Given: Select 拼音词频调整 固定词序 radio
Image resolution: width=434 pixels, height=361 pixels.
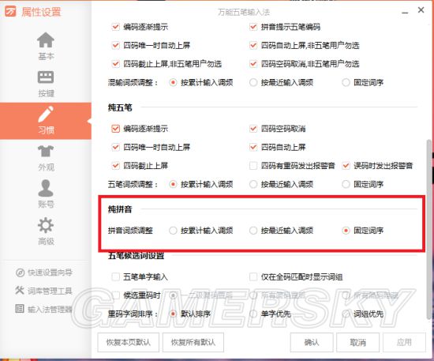Looking at the screenshot, I should [x=346, y=230].
